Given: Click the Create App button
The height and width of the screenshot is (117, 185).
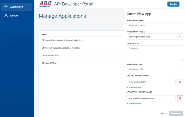Looking at the screenshot, I should tap(176, 113).
